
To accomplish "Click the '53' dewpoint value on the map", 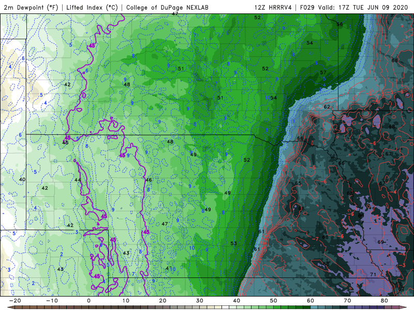I will 234,243.
